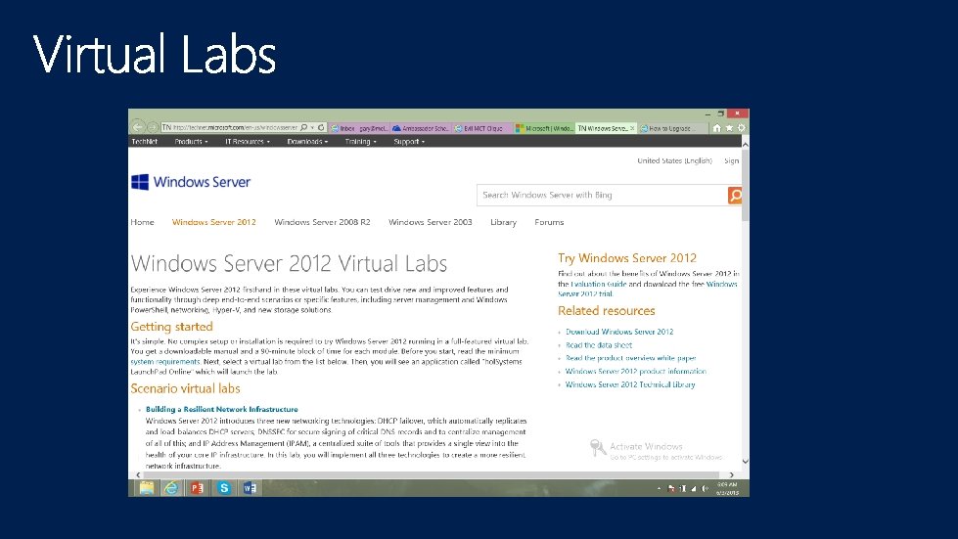The height and width of the screenshot is (539, 958).
Task: Show hidden tray icons arrow
Action: click(x=659, y=488)
